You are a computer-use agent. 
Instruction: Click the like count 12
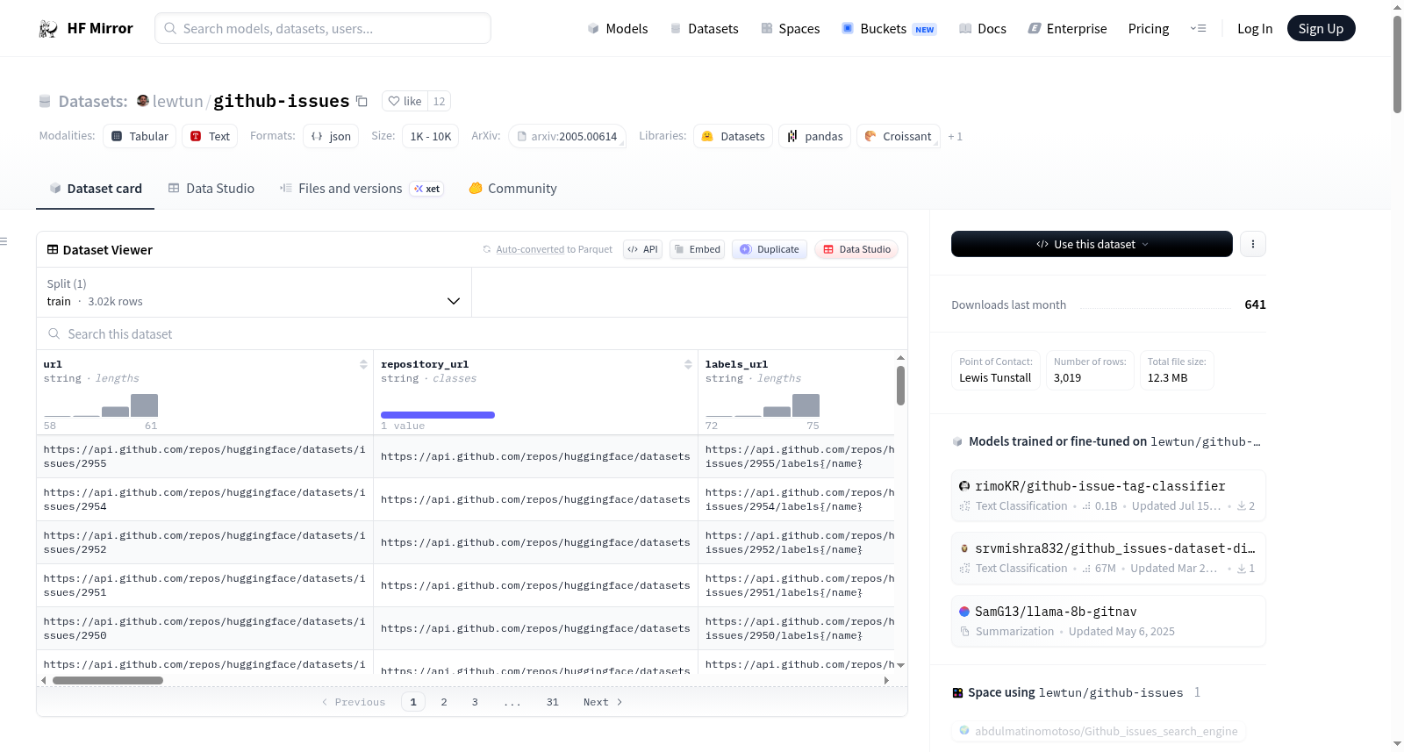pyautogui.click(x=440, y=101)
